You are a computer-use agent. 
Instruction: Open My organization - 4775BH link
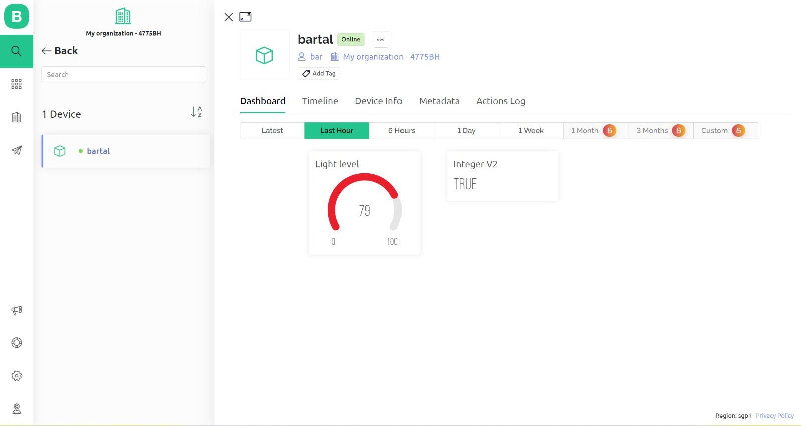(385, 57)
